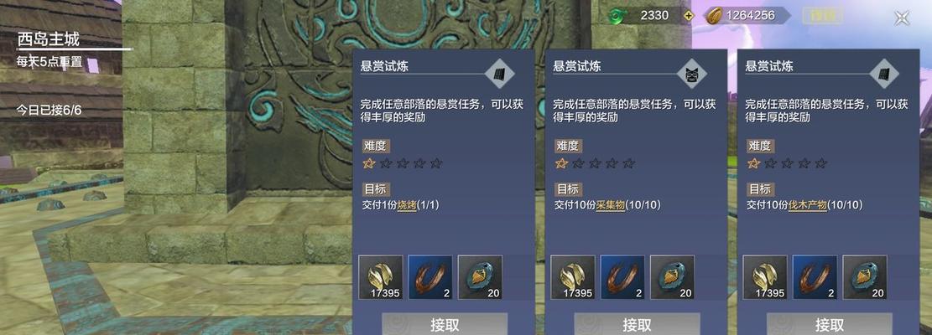Viewport: 932px width, 335px height.
Task: Select the 20 token reward in the first card
Action: (481, 277)
